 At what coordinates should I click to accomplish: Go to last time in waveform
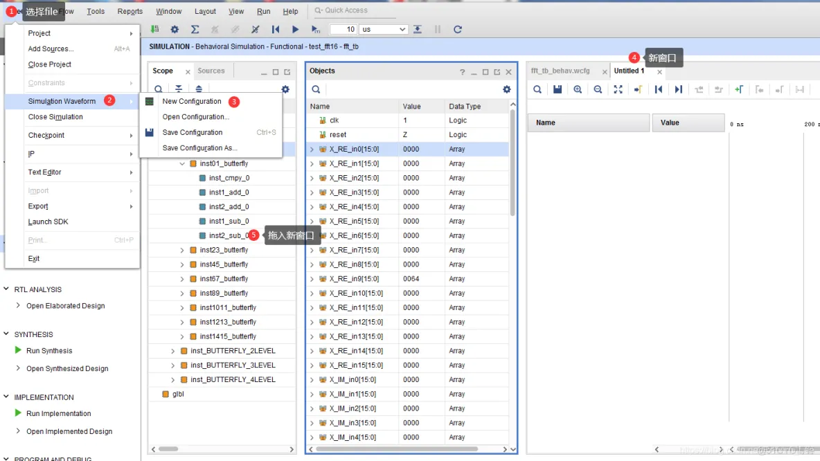pos(678,89)
